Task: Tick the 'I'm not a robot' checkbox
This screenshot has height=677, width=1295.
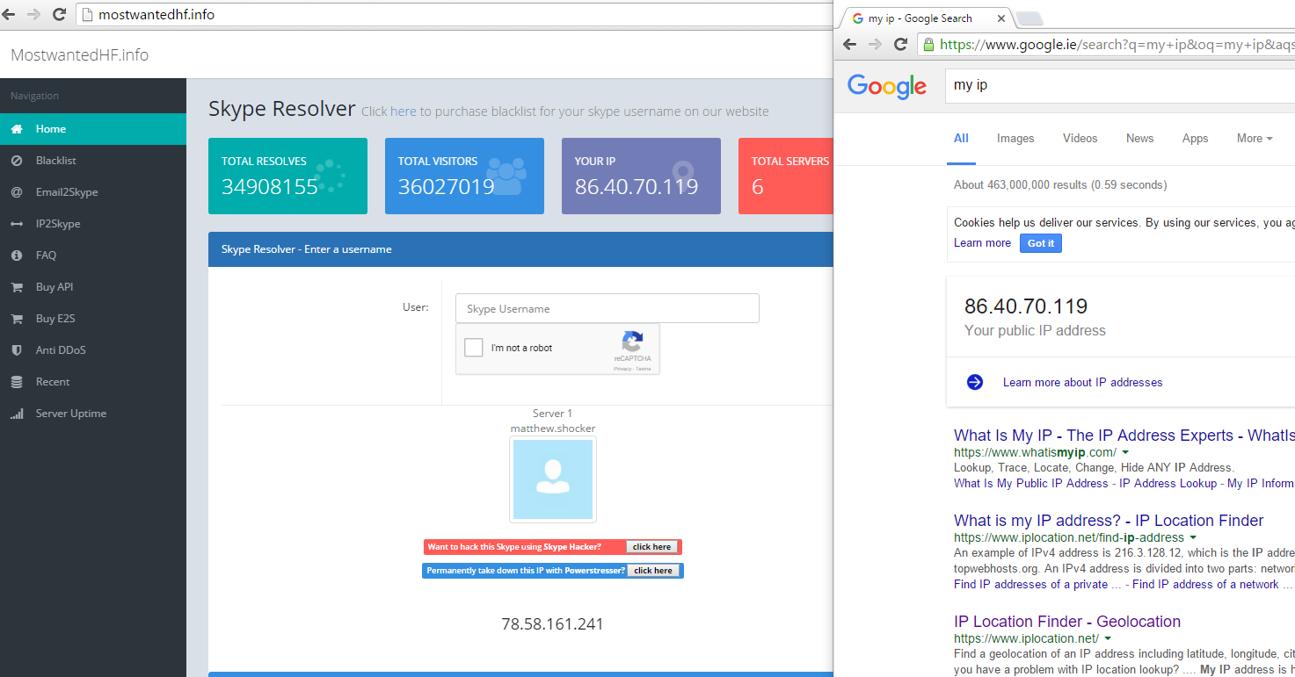Action: click(474, 348)
